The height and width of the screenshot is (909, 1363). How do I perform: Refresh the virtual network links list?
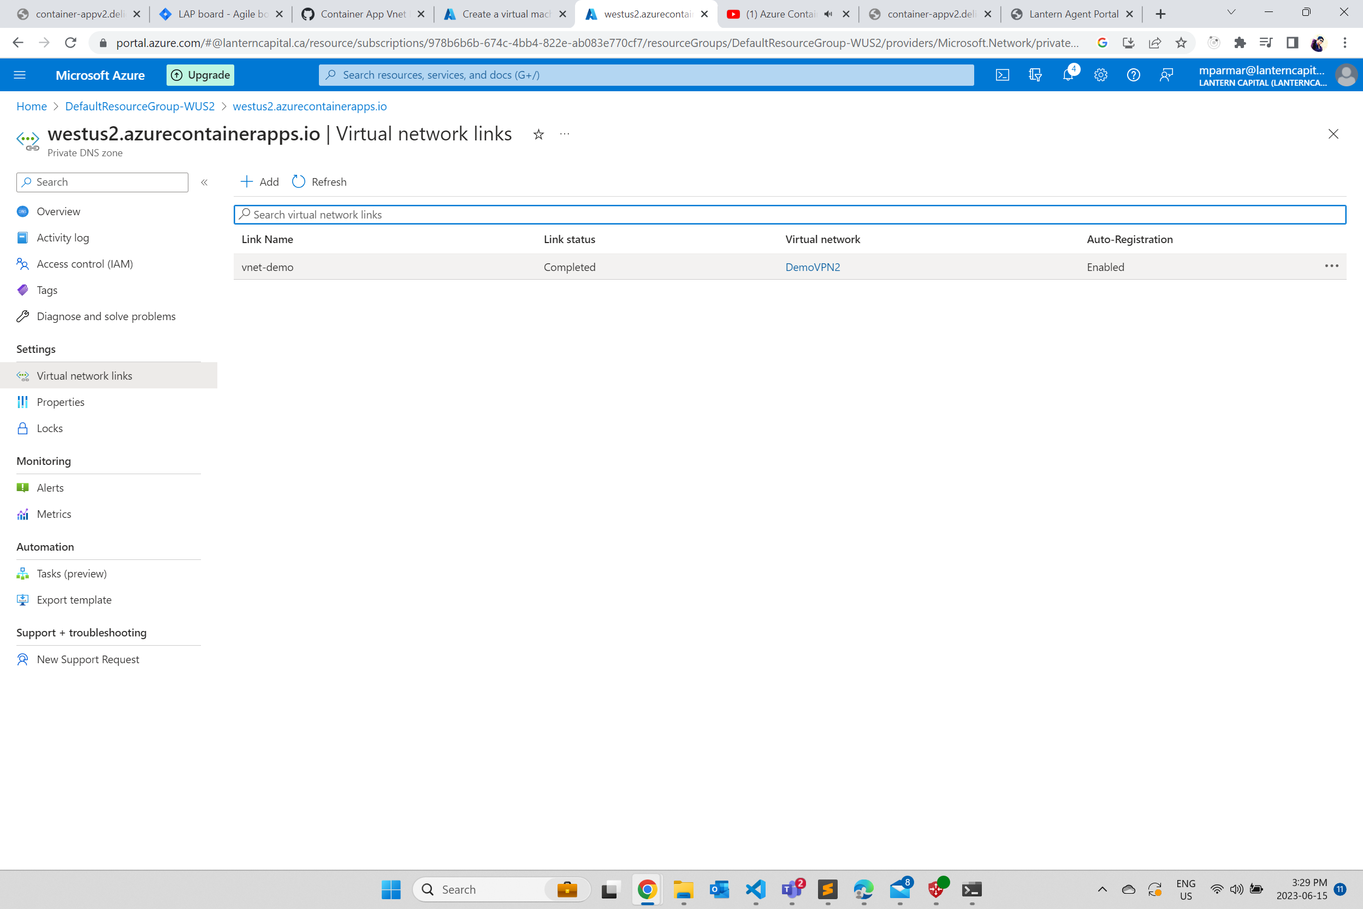(x=319, y=181)
